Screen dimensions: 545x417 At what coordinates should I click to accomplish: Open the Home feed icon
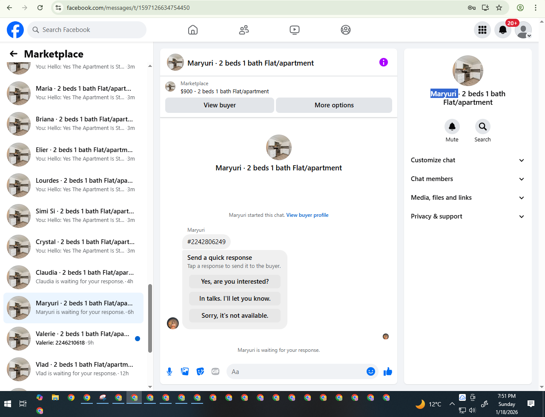[193, 30]
